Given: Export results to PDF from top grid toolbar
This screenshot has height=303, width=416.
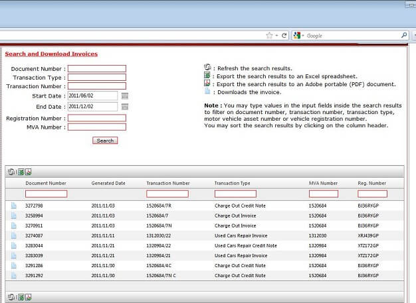Looking at the screenshot, I should tap(29, 172).
